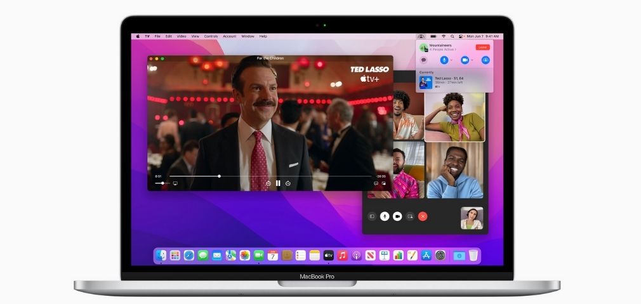Open the Controls menu

tap(211, 36)
